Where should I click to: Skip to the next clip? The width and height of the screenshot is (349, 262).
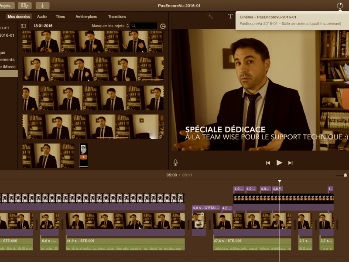click(290, 163)
